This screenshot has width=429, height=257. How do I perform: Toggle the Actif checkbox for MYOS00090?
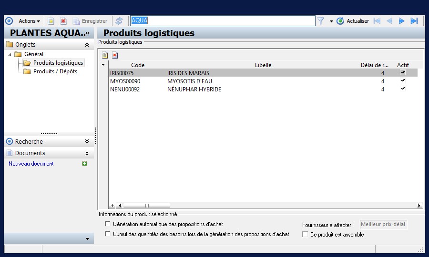coord(403,80)
